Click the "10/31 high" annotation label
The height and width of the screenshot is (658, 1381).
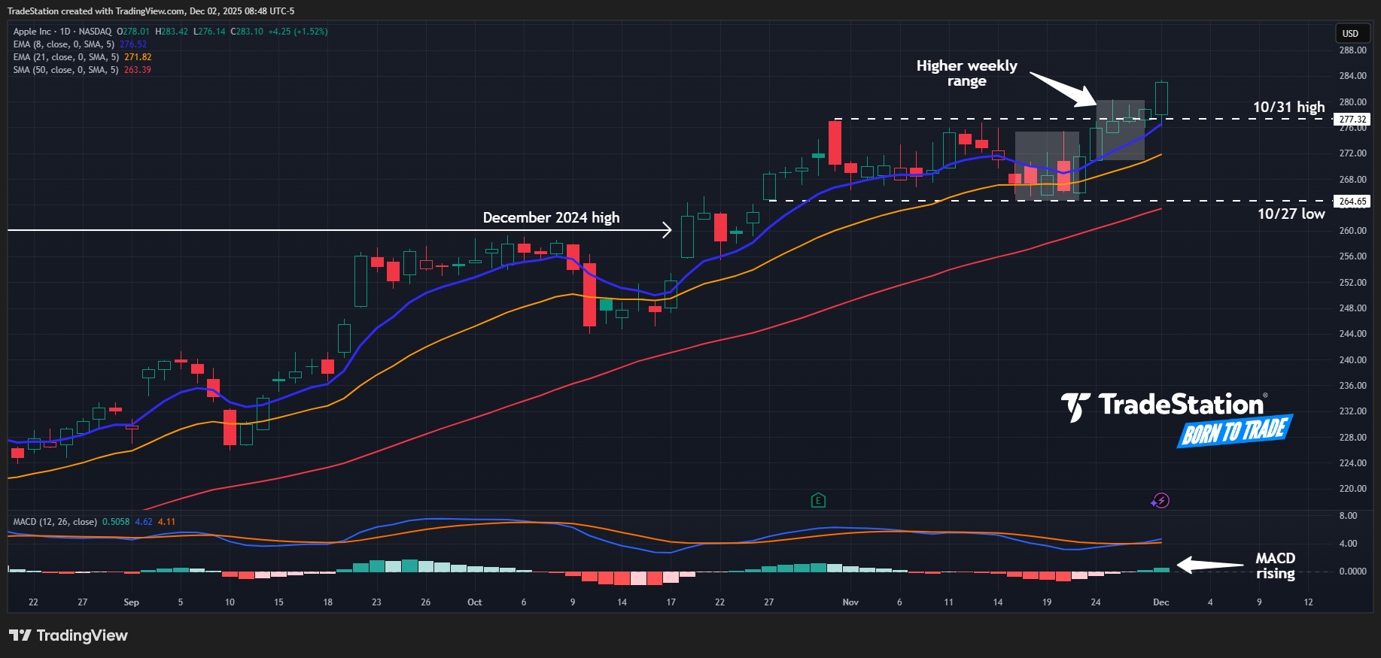(x=1288, y=107)
